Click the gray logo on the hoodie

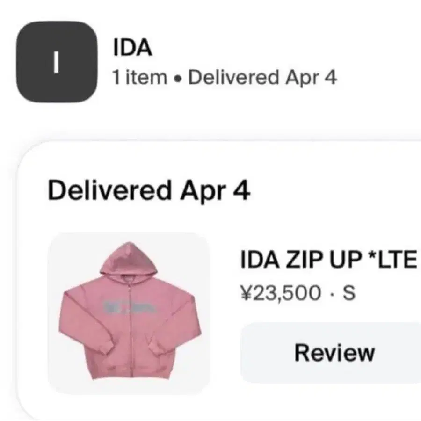pyautogui.click(x=129, y=306)
